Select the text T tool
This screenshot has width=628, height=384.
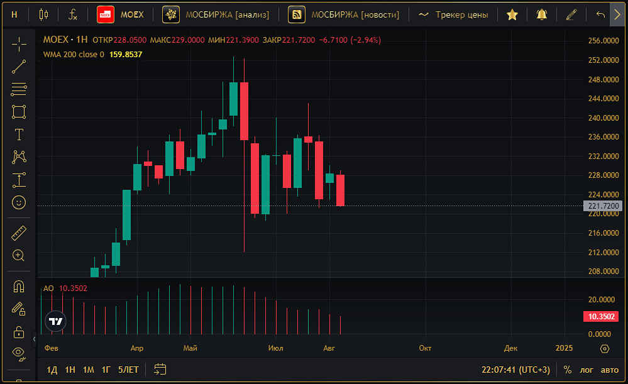[x=19, y=134]
